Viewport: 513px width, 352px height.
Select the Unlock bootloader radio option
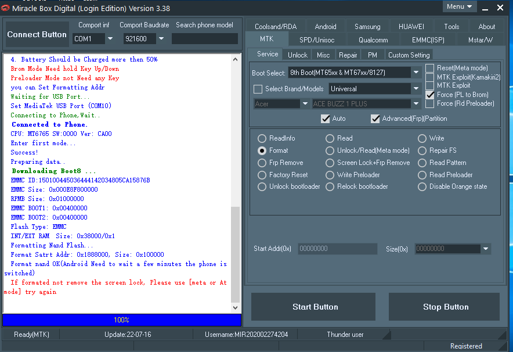point(262,186)
